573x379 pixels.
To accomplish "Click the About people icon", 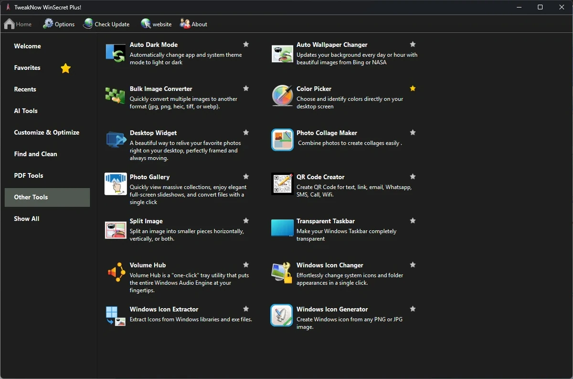I will (185, 23).
